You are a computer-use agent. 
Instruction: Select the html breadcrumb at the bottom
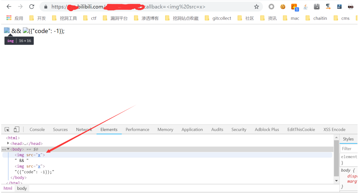tap(8, 188)
